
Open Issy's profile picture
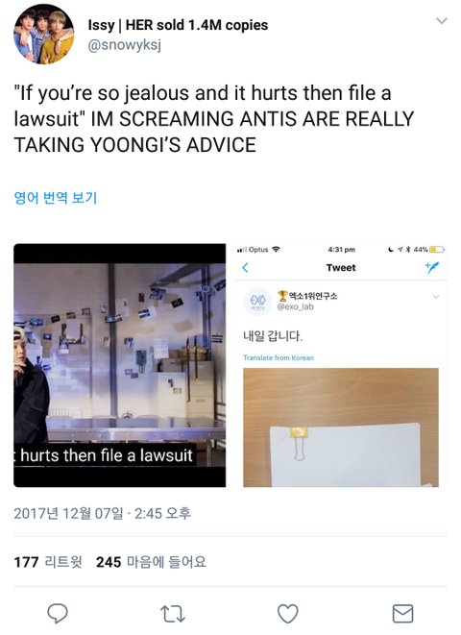pyautogui.click(x=44, y=34)
